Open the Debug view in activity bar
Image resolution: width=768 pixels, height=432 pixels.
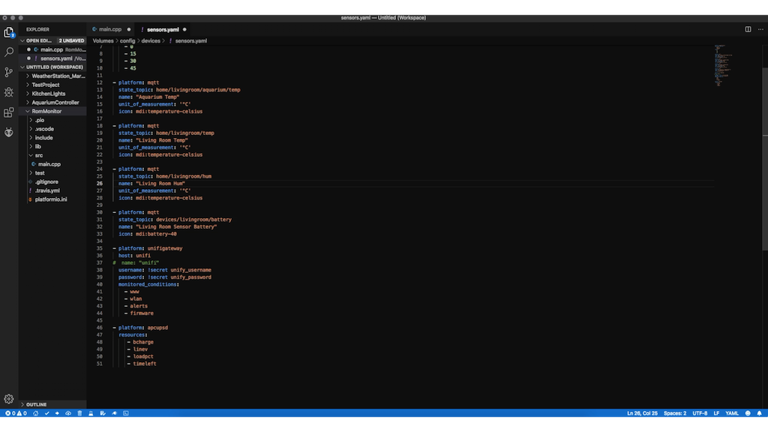(9, 92)
